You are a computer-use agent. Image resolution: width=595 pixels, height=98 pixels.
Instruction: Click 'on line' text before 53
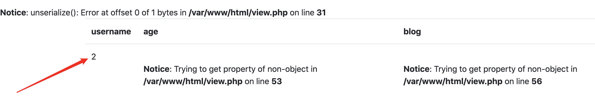coord(257,81)
